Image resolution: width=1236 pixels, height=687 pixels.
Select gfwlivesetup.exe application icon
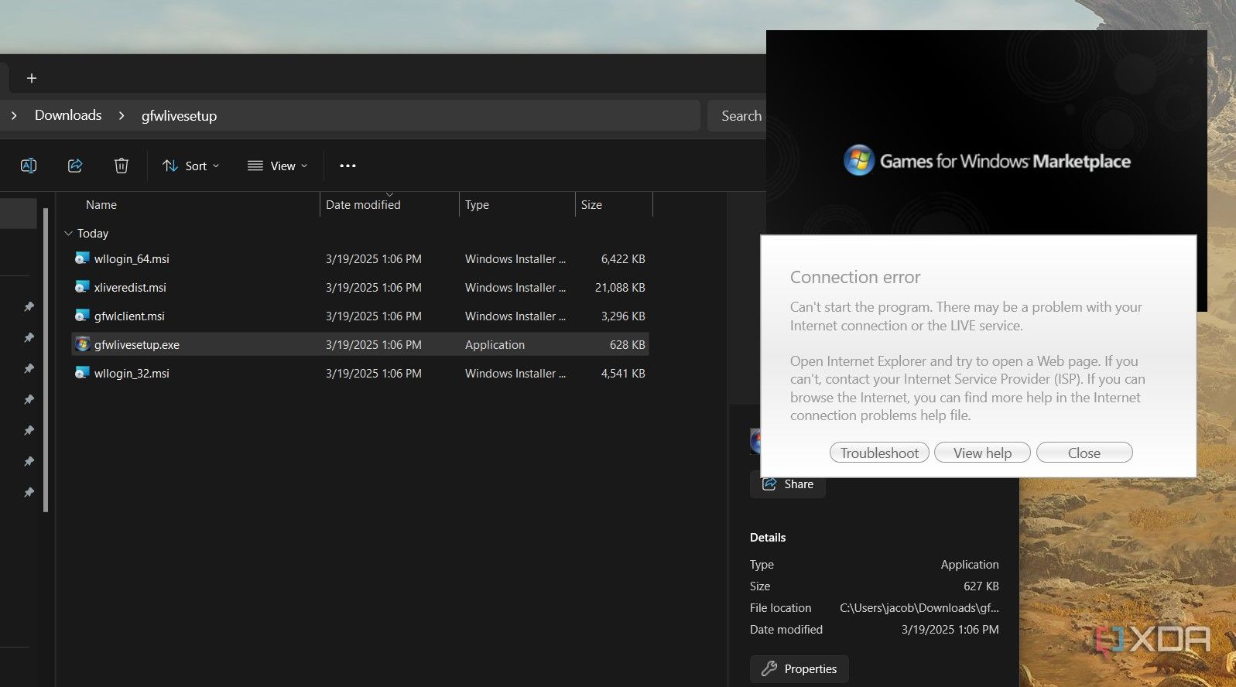[83, 344]
